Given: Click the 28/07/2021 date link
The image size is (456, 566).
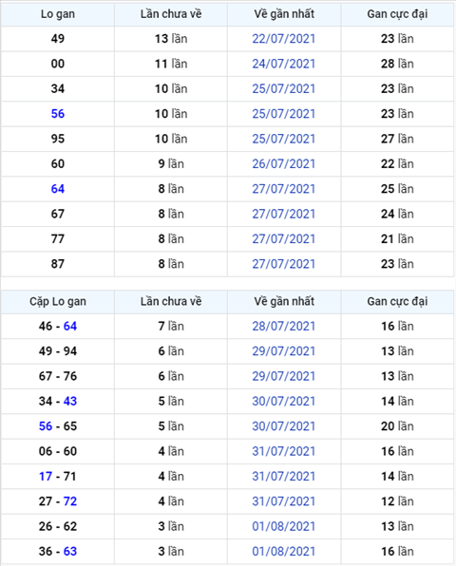Looking at the screenshot, I should [284, 327].
